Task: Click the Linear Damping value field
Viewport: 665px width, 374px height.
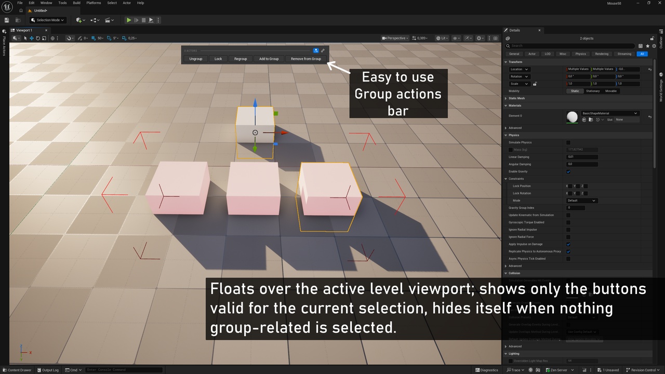Action: coord(582,157)
